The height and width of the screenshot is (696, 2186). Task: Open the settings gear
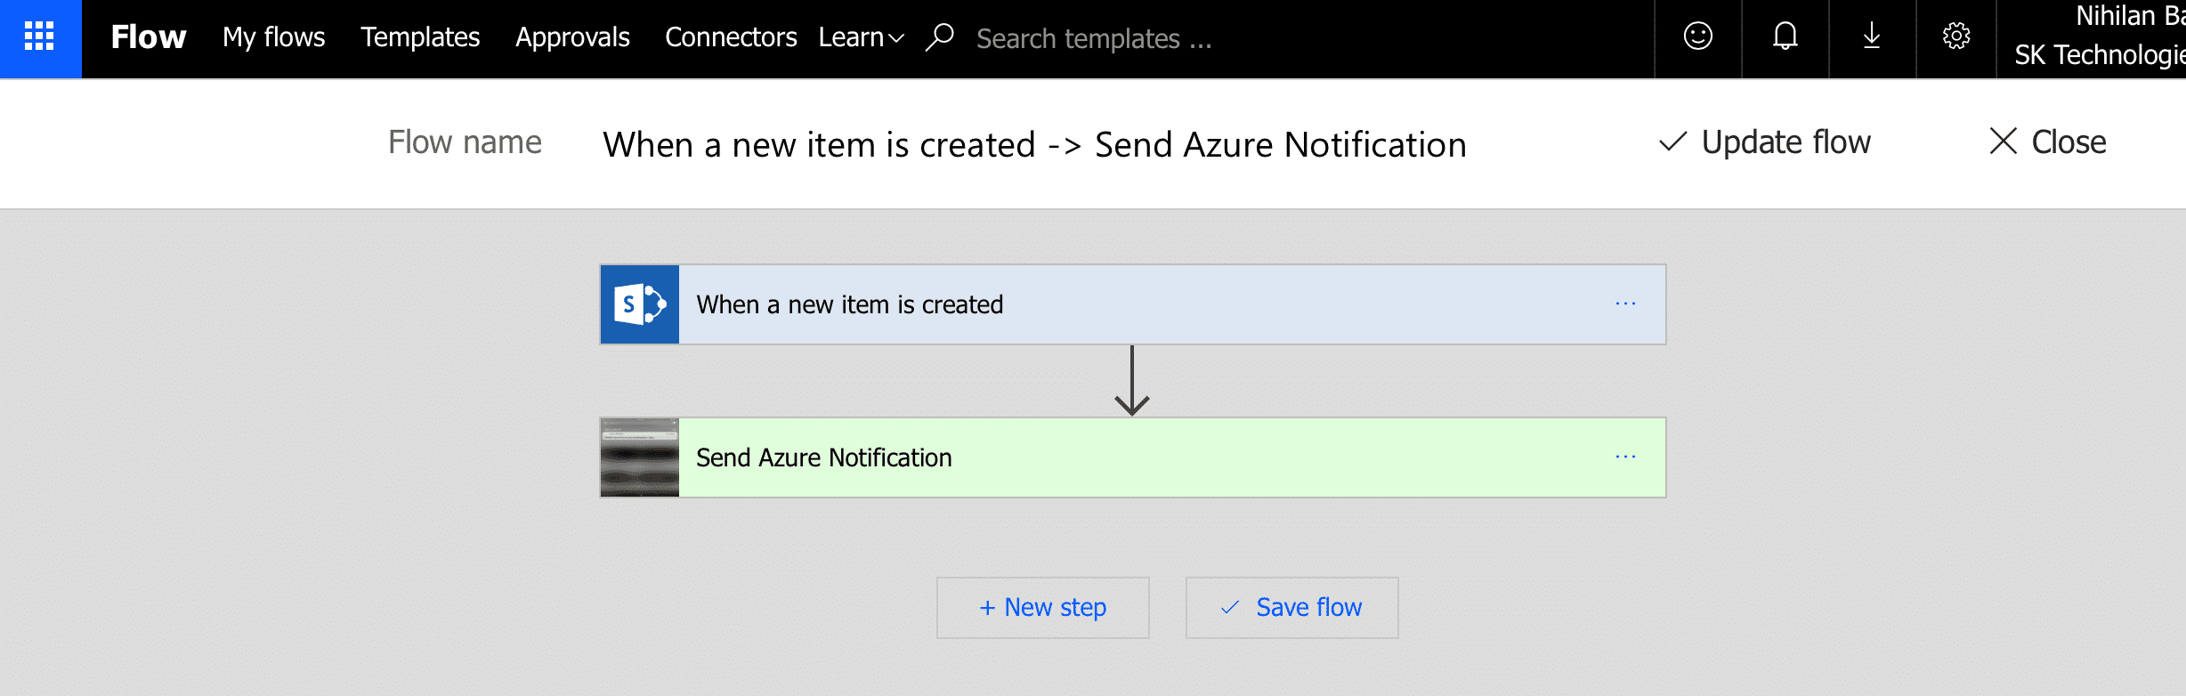(x=1956, y=36)
